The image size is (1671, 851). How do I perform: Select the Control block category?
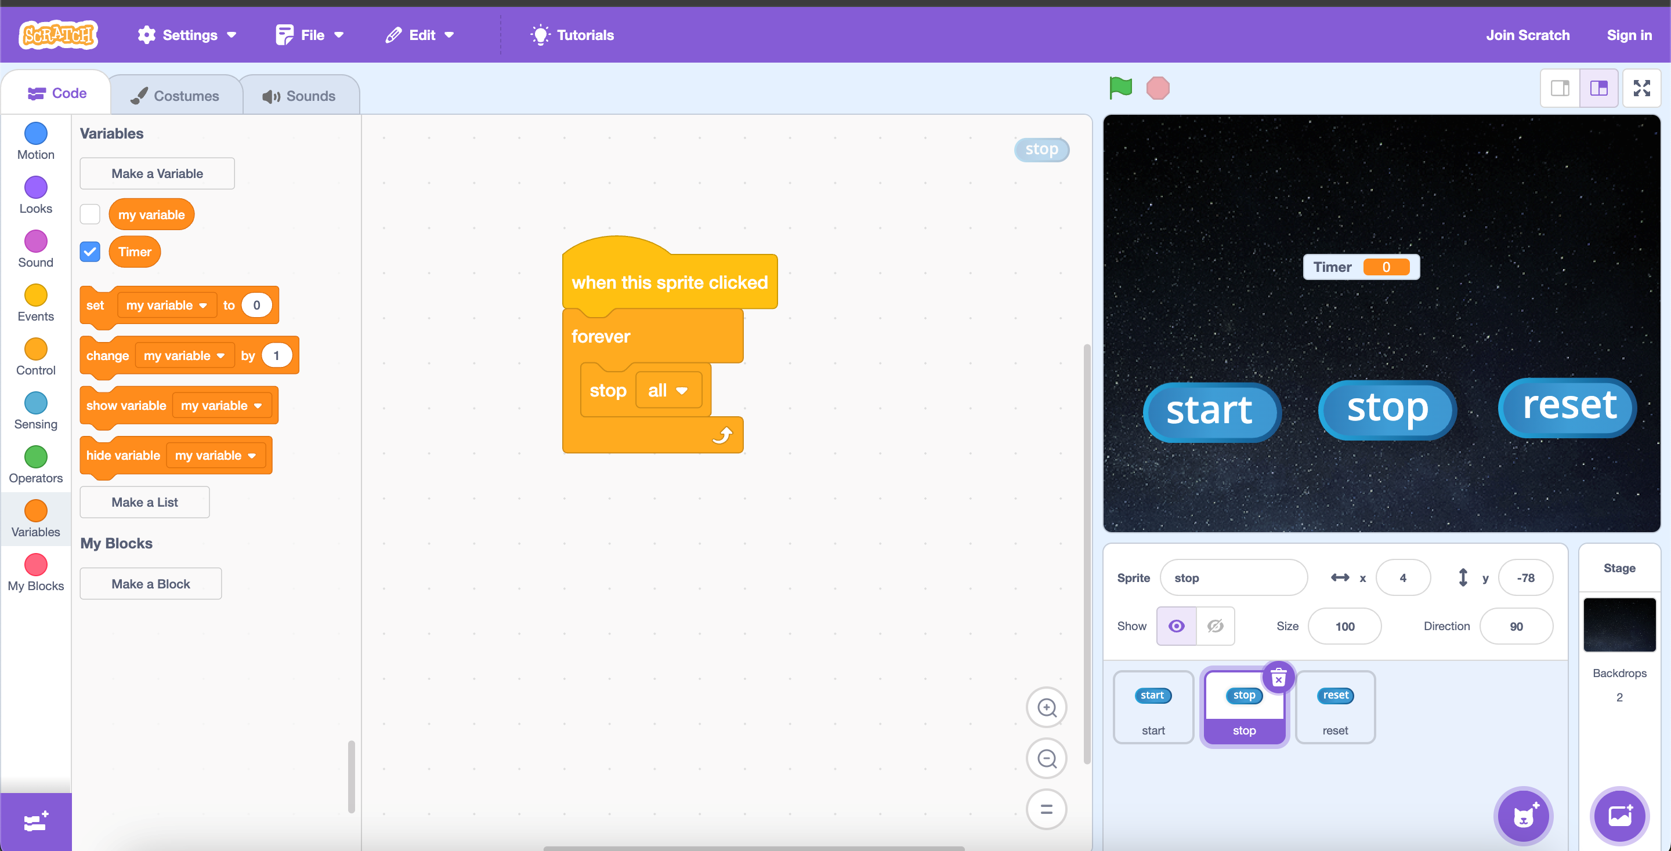coord(35,357)
